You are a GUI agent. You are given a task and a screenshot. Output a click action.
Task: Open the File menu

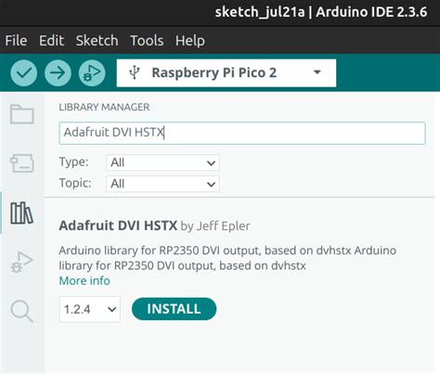pos(16,41)
